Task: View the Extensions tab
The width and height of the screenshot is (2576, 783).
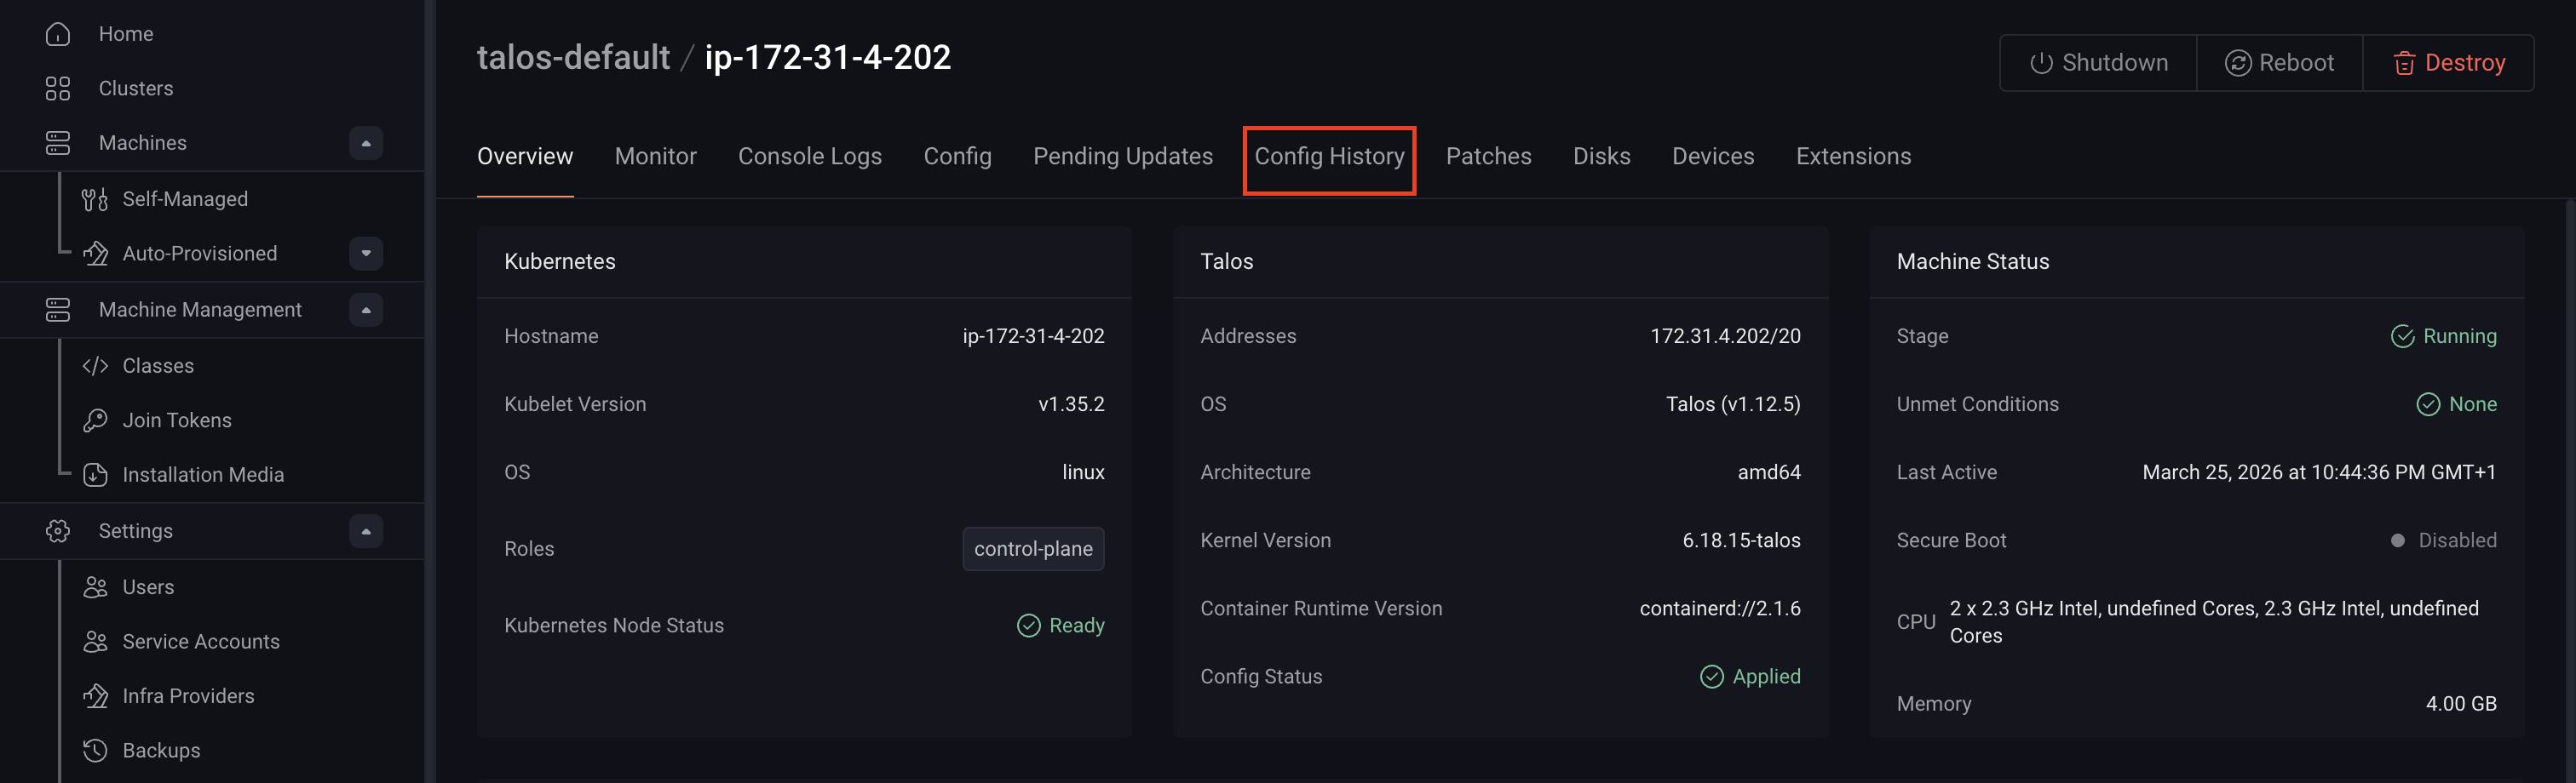Action: point(1853,156)
